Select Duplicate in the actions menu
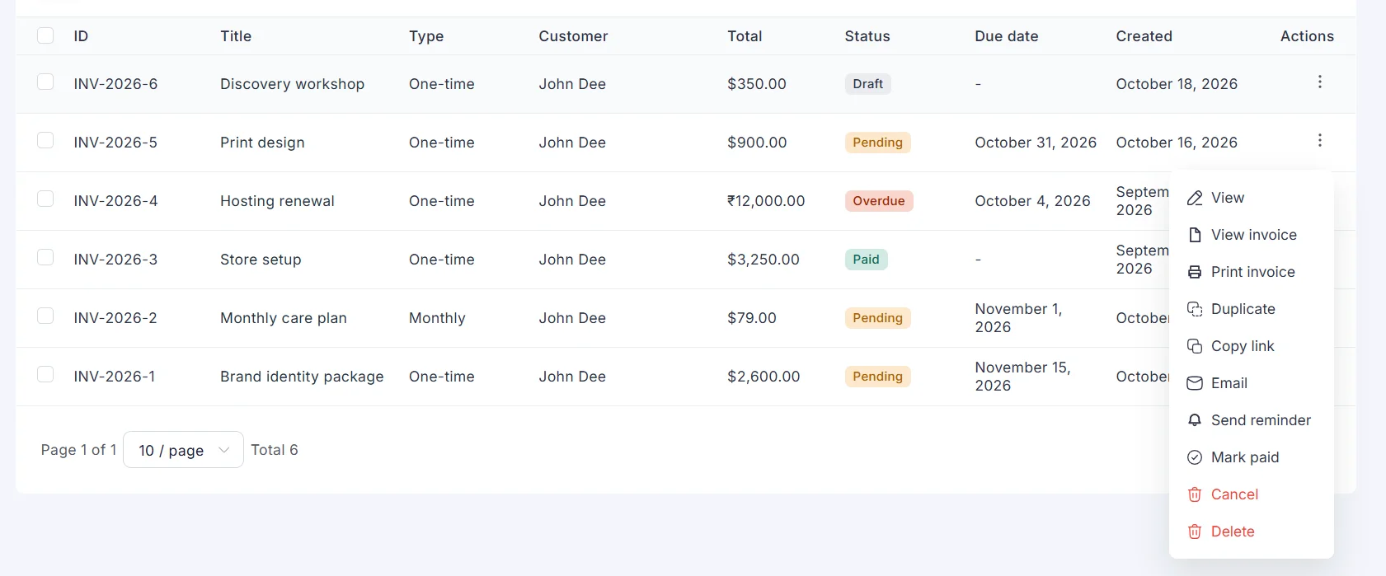1386x576 pixels. click(1252, 309)
